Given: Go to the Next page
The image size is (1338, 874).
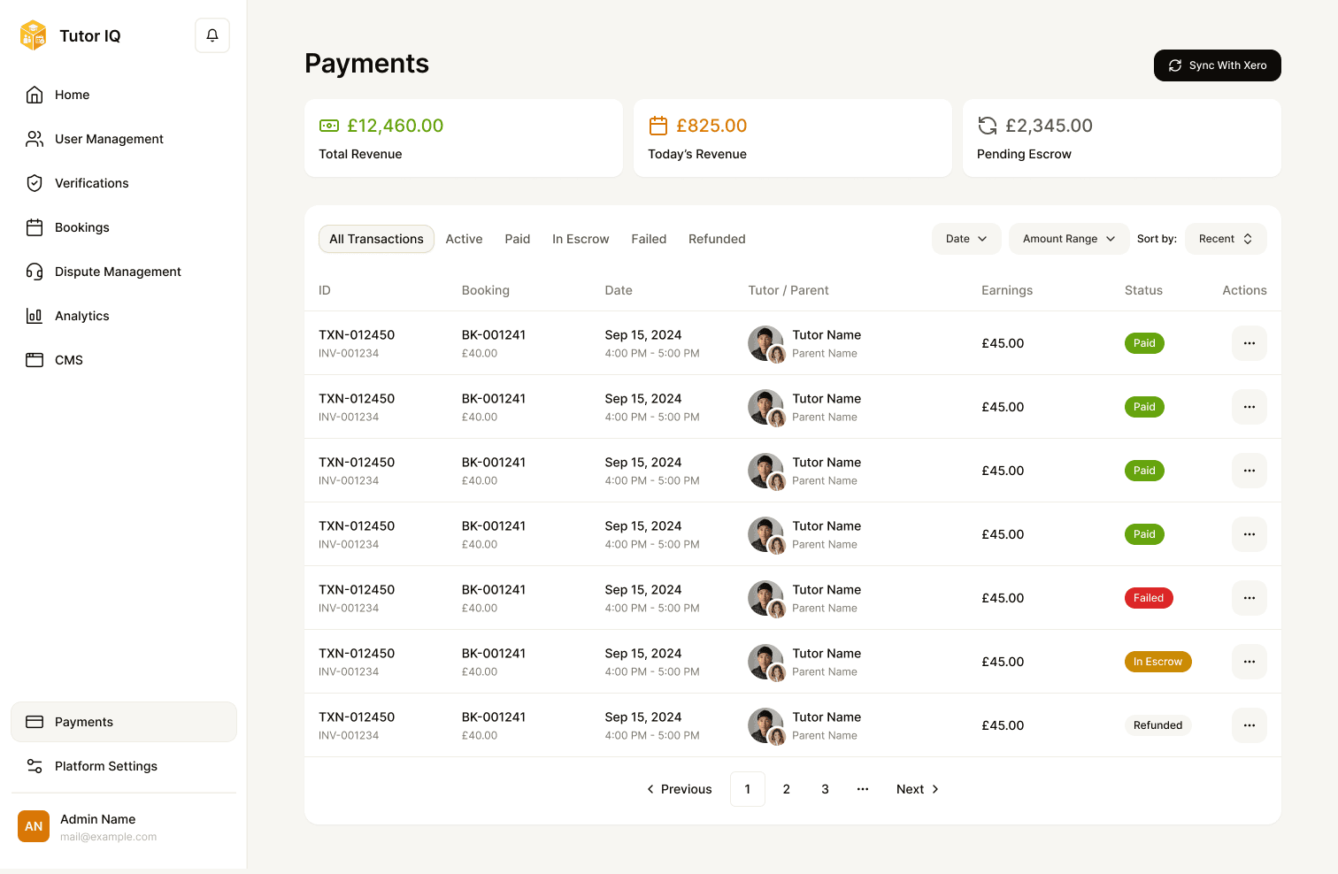Looking at the screenshot, I should (x=918, y=789).
